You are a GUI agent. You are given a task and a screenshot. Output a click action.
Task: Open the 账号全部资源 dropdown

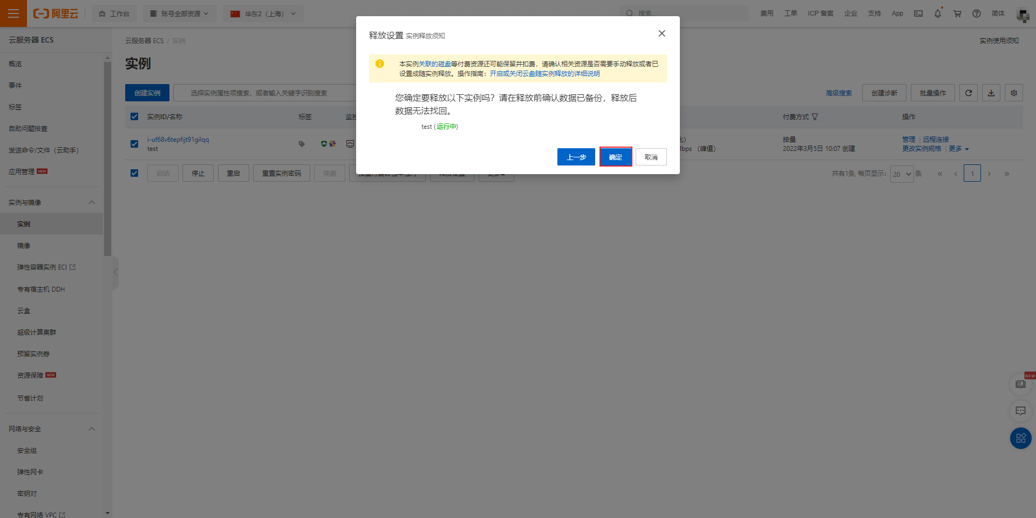180,13
